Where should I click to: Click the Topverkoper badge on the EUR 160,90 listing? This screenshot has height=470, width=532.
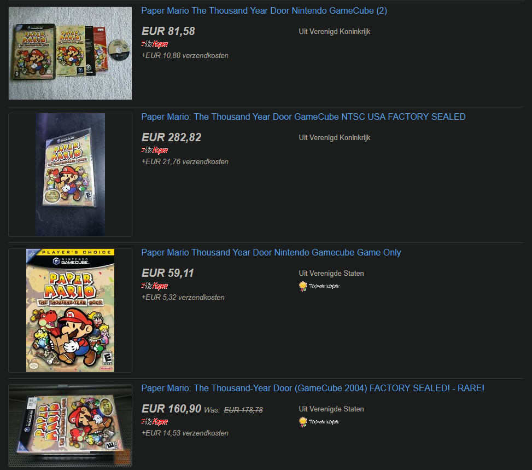[x=319, y=422]
